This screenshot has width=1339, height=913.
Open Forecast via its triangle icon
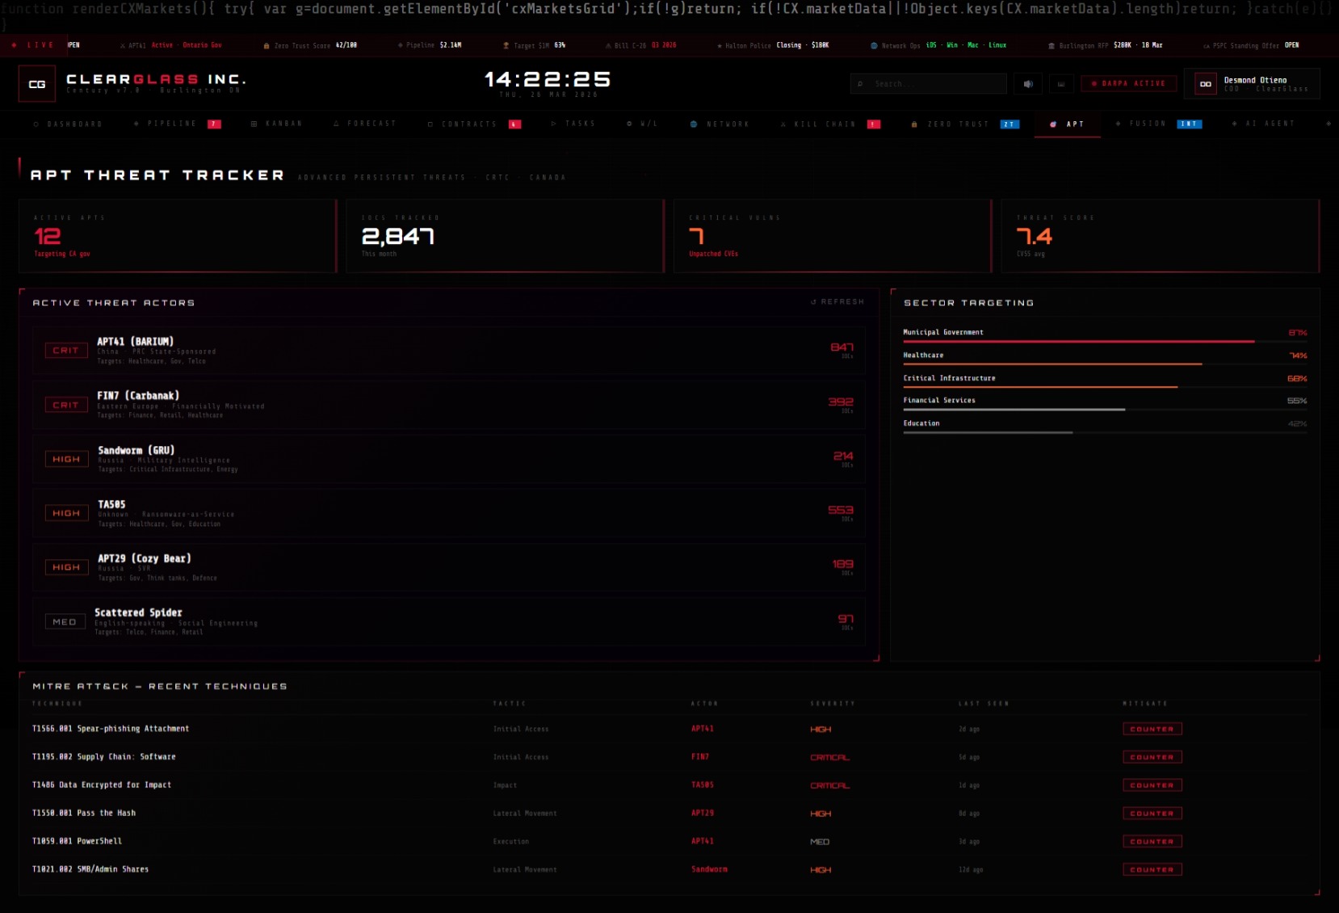tap(336, 124)
